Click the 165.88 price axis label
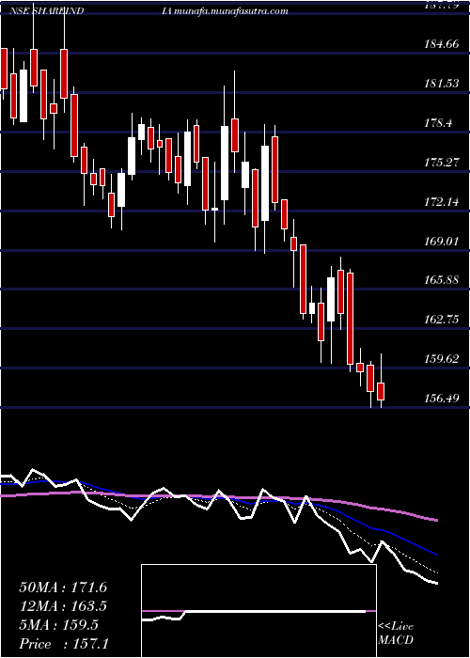470x658 pixels. pos(442,279)
